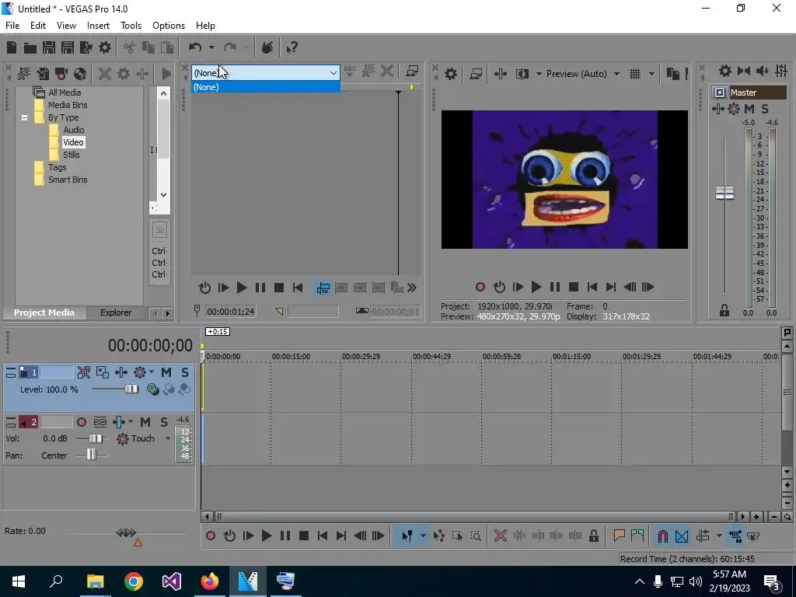The image size is (796, 597).
Task: Select the Normal Edit tool in bottom toolbar
Action: 407,536
